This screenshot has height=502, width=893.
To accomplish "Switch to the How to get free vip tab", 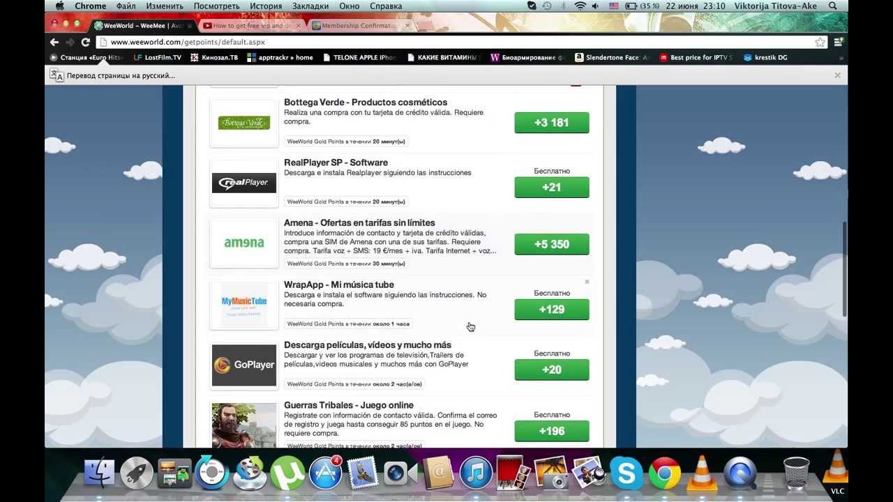I will 248,26.
